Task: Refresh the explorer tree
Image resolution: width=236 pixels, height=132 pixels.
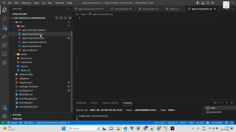Action: coord(66,18)
